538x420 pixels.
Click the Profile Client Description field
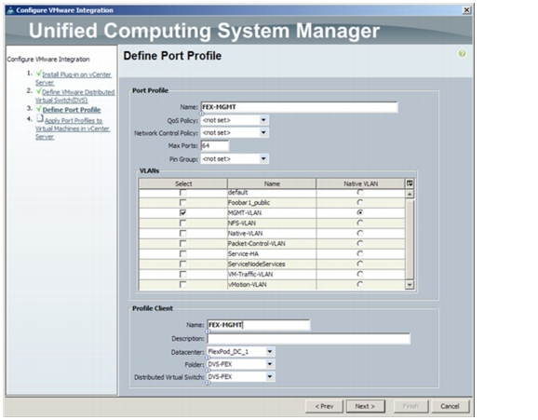coord(308,339)
